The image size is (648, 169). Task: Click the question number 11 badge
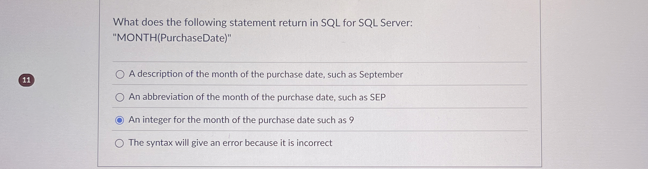(x=27, y=80)
